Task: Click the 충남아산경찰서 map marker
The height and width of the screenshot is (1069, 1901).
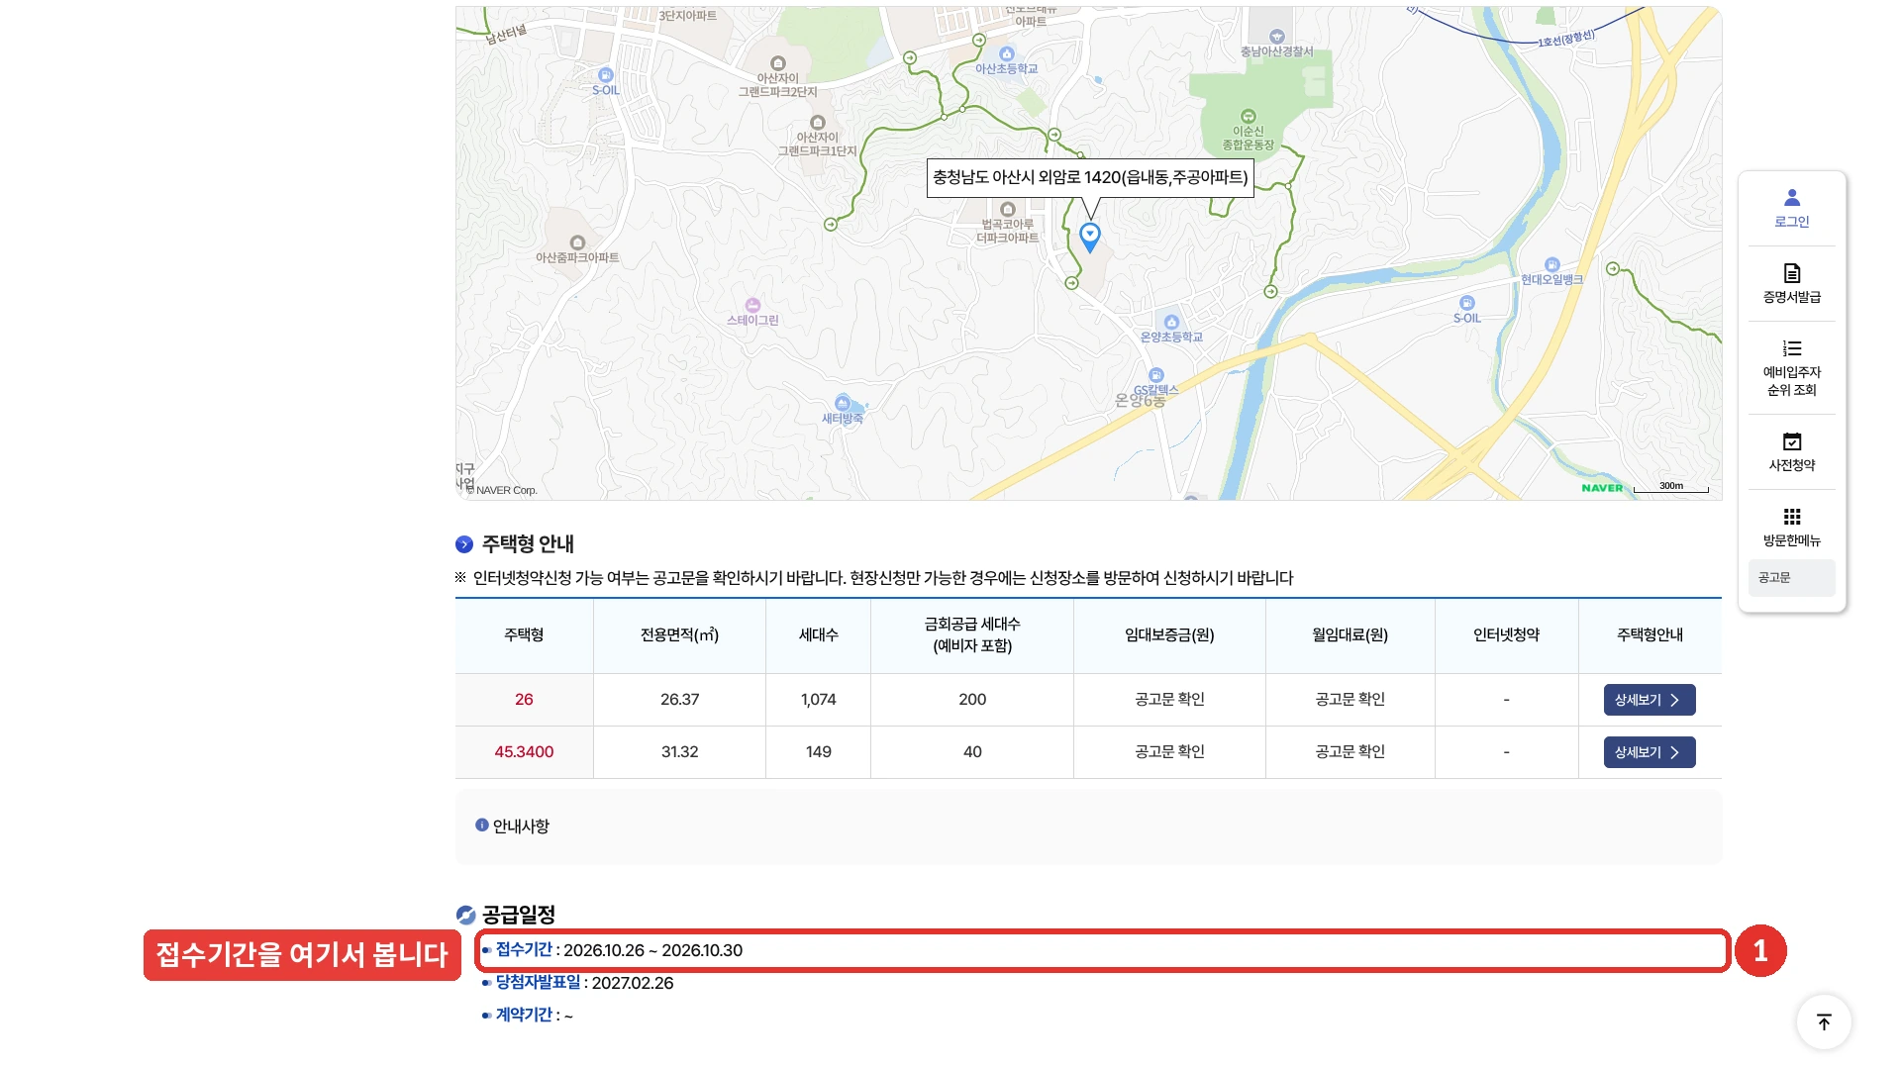Action: pos(1276,38)
